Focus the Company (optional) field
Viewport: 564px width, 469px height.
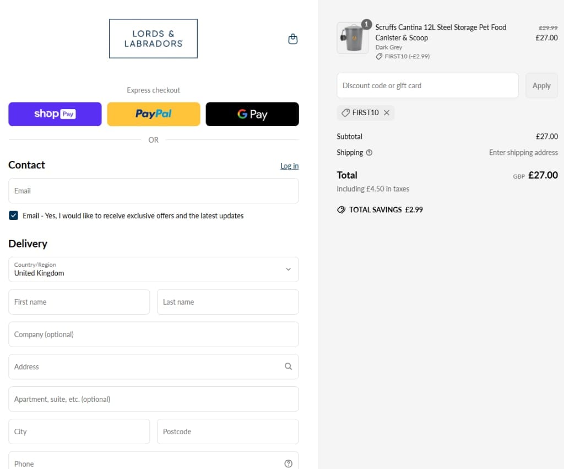[154, 335]
